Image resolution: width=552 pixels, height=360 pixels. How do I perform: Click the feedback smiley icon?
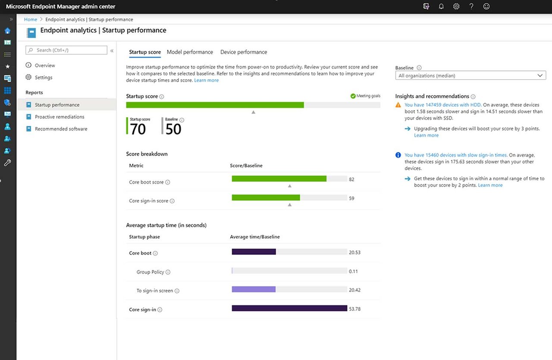click(x=486, y=6)
